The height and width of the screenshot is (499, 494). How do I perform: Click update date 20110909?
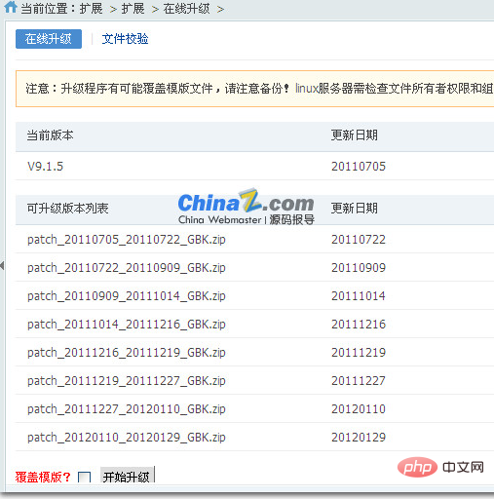pyautogui.click(x=359, y=268)
